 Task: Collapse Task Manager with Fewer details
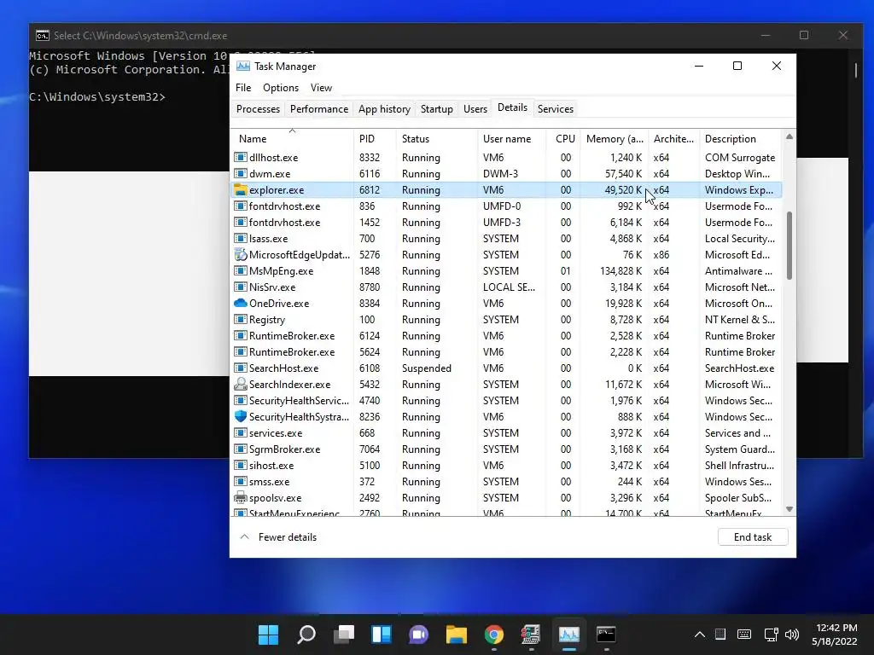[x=278, y=537]
